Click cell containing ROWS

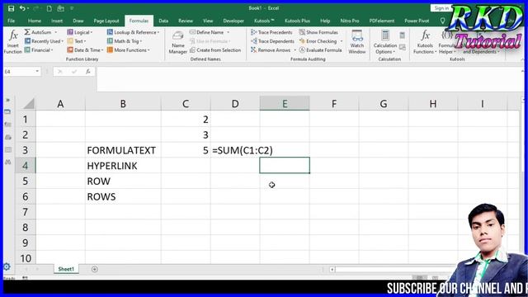123,196
